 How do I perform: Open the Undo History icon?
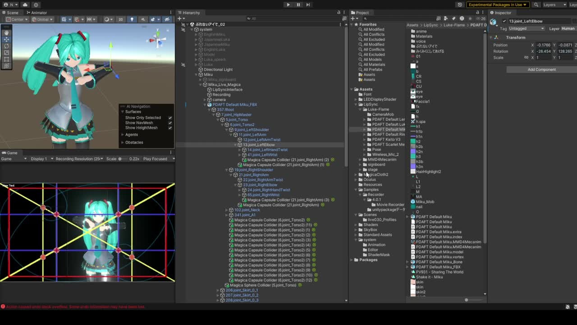click(x=460, y=5)
